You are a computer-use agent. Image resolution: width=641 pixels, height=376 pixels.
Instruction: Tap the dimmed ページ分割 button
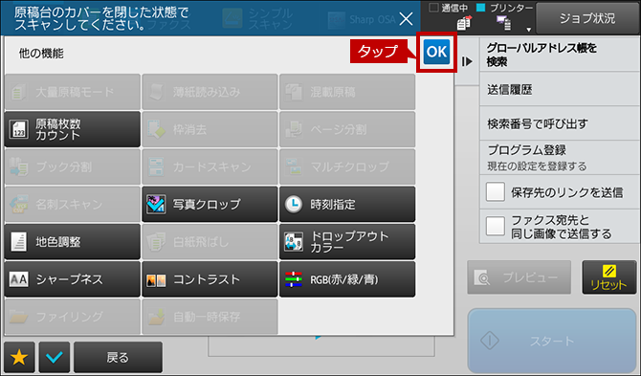[347, 129]
